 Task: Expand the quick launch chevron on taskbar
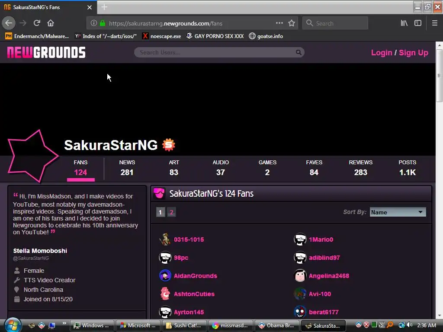click(64, 323)
